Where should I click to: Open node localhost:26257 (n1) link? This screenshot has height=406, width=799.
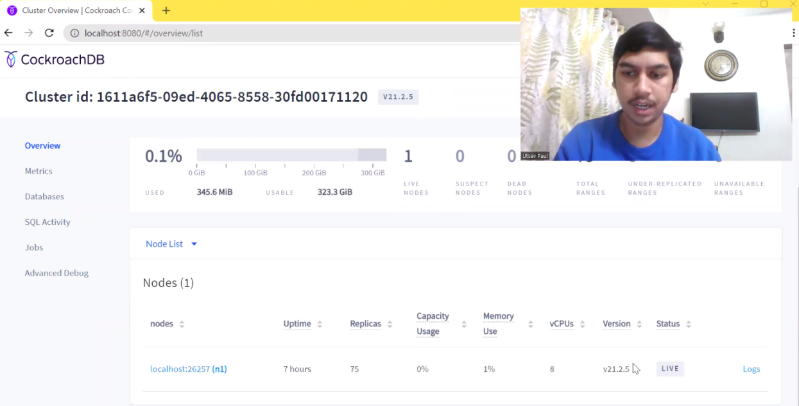(189, 369)
